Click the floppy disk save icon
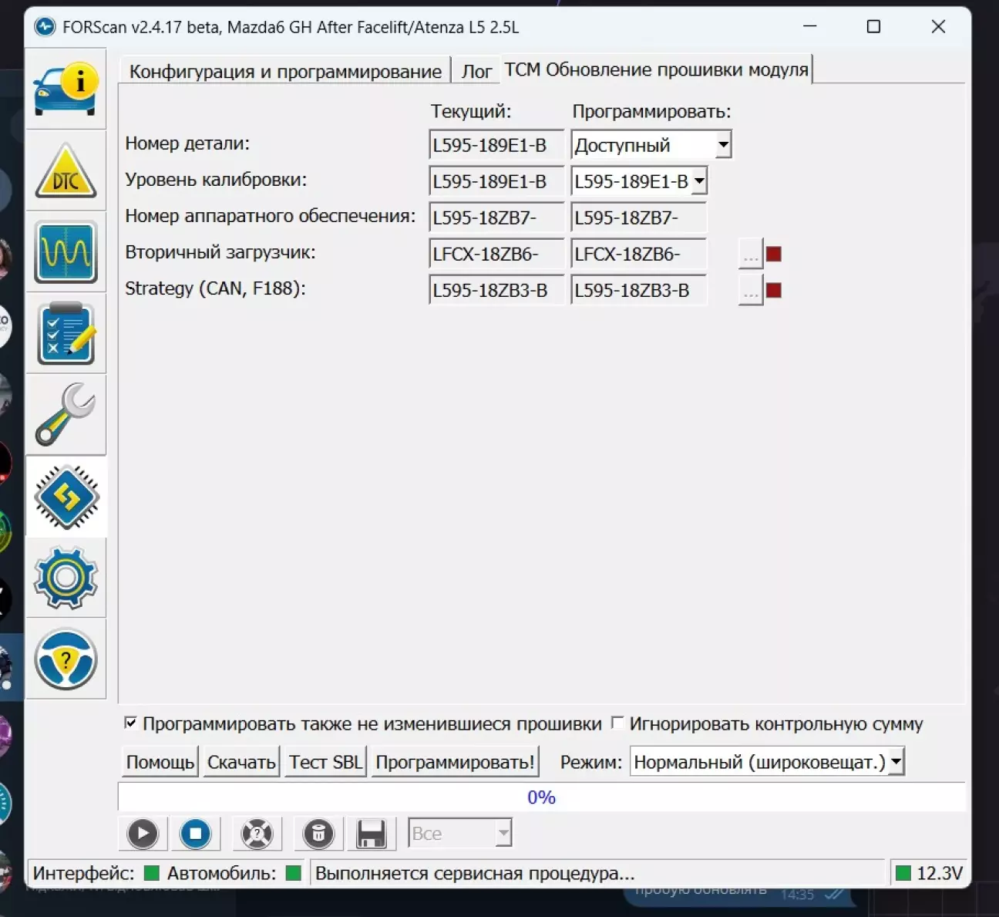This screenshot has height=917, width=999. click(372, 834)
